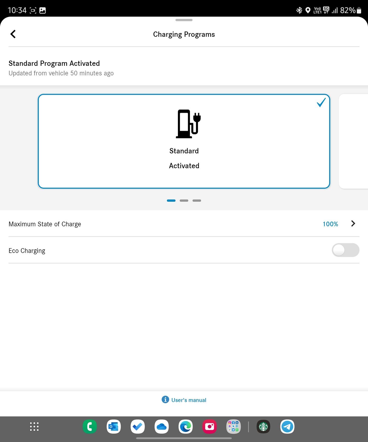Expand Maximum State of Charge chevron
Screen dimensions: 368x442
(353, 224)
